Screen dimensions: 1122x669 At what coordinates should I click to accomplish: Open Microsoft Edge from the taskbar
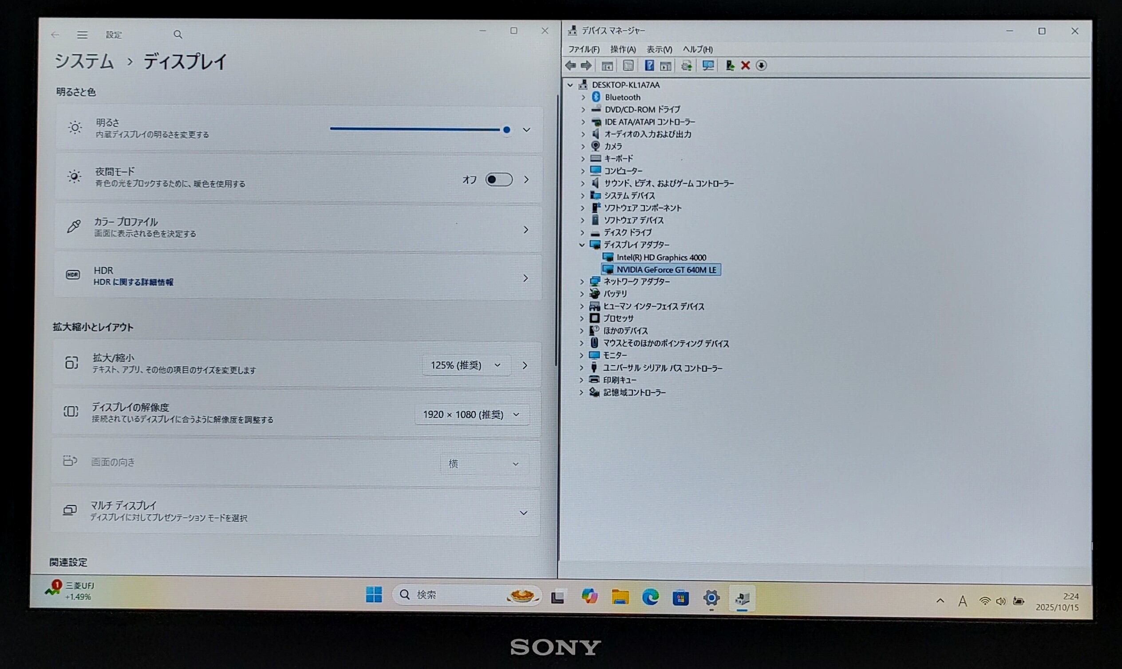(x=650, y=597)
